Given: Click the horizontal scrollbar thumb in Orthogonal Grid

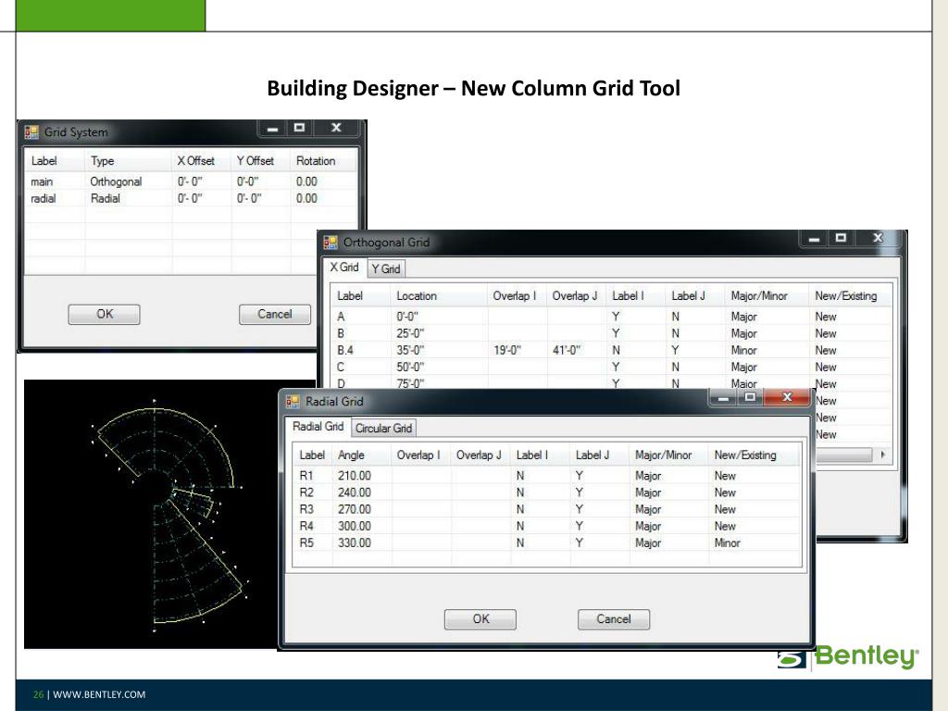Looking at the screenshot, I should [x=844, y=455].
